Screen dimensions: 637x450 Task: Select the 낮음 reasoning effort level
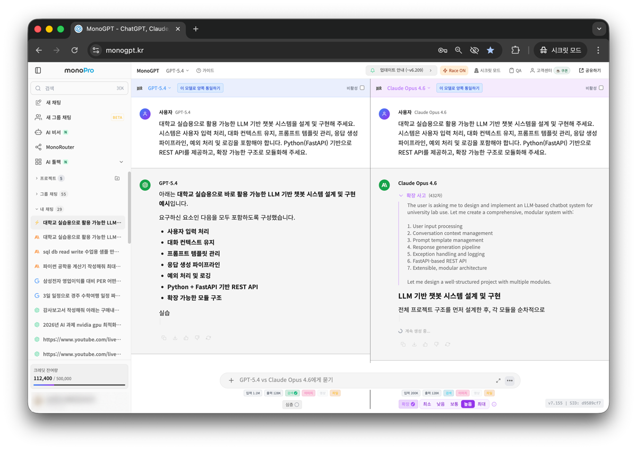[441, 404]
